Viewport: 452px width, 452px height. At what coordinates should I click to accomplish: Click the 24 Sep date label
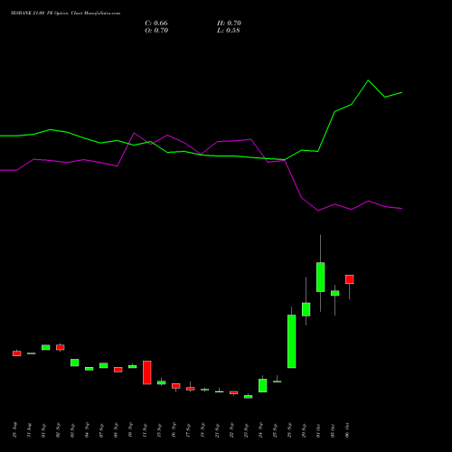tap(260, 430)
